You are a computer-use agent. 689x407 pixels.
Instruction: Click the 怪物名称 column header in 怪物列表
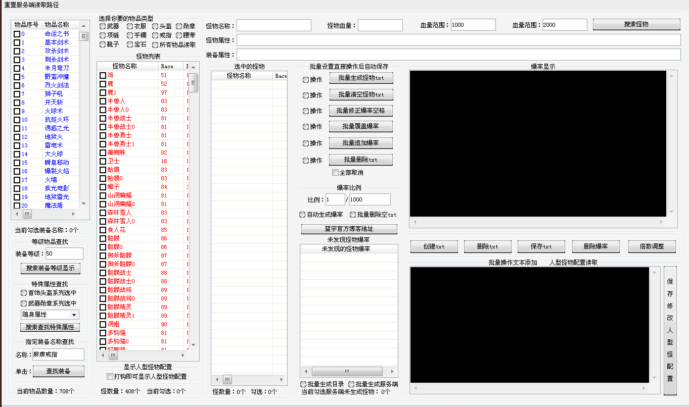128,66
